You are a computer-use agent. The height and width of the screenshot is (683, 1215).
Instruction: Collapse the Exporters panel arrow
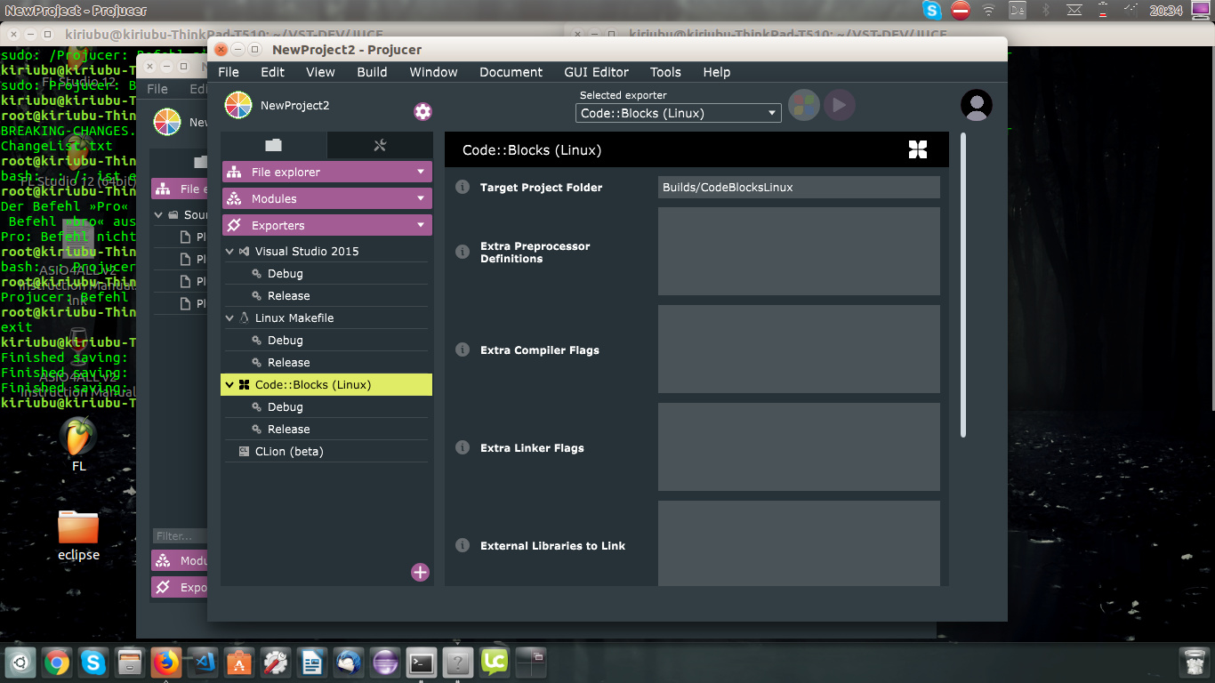(x=421, y=225)
